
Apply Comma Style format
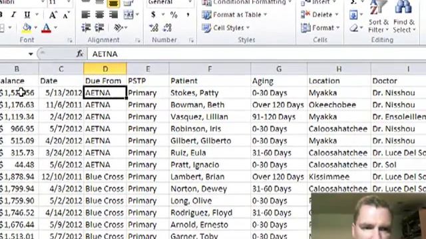click(x=188, y=15)
